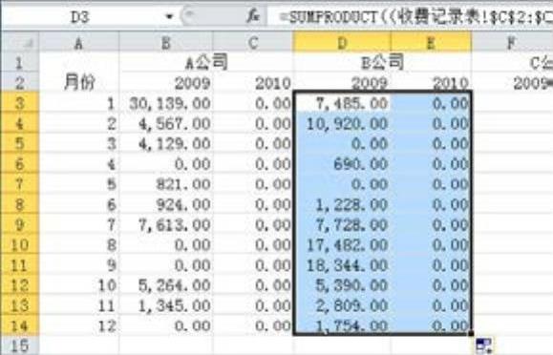Viewport: 553px width, 355px height.
Task: Click cell with value 18,344.00
Action: 342,265
